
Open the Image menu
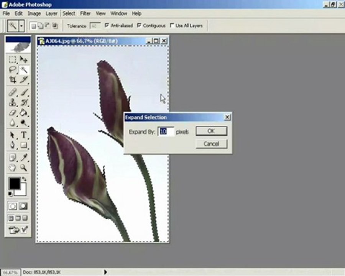pos(34,13)
